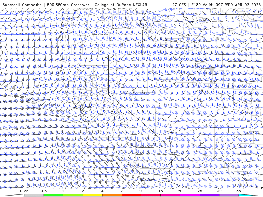This screenshot has width=263, height=197.
Task: Pick the crimson 10–15 colorbar segment
Action: (151, 195)
